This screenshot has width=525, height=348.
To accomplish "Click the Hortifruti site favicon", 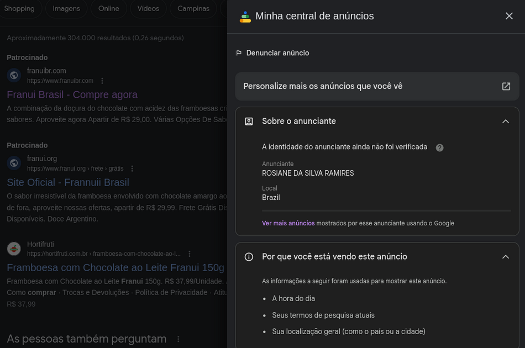I will click(x=14, y=249).
